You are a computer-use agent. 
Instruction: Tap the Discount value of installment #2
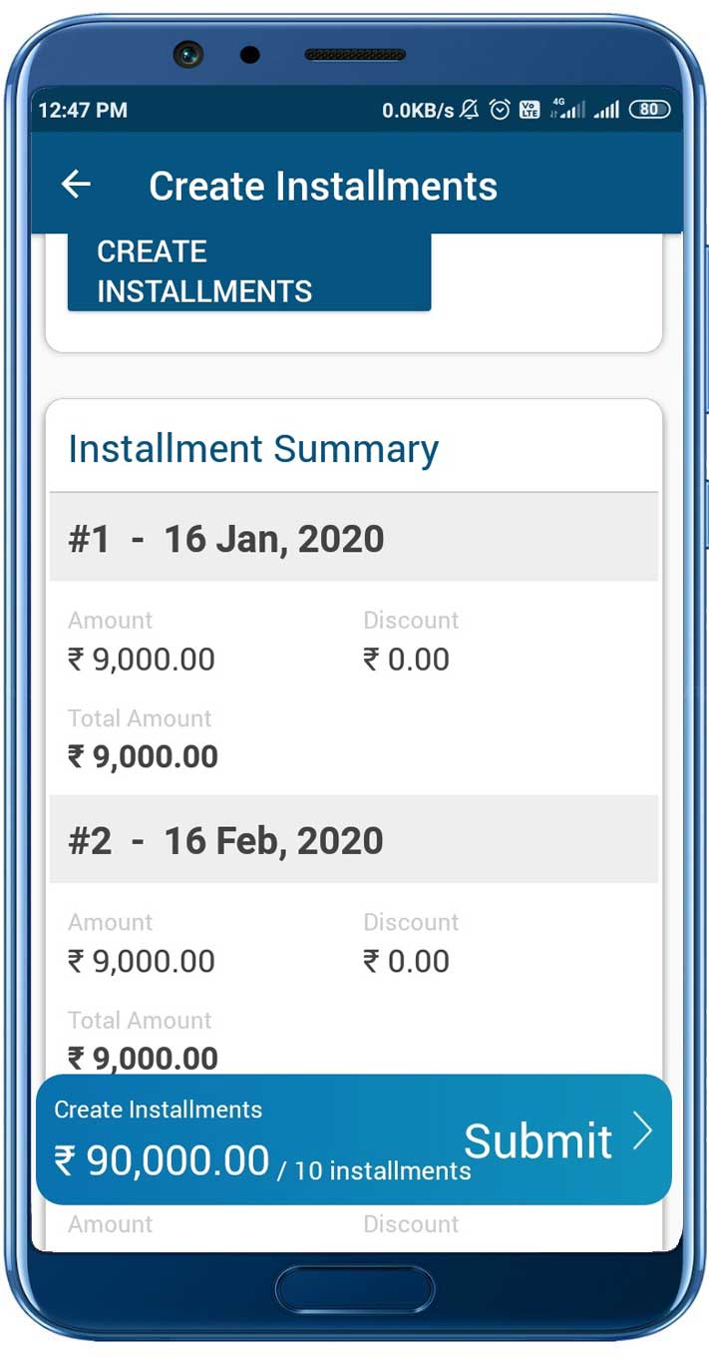406,960
